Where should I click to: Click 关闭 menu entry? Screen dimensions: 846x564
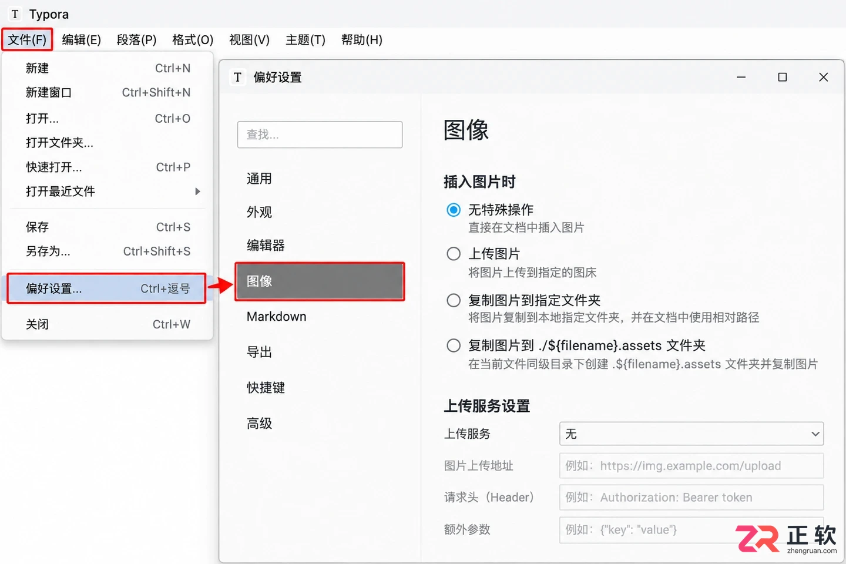[x=108, y=324]
